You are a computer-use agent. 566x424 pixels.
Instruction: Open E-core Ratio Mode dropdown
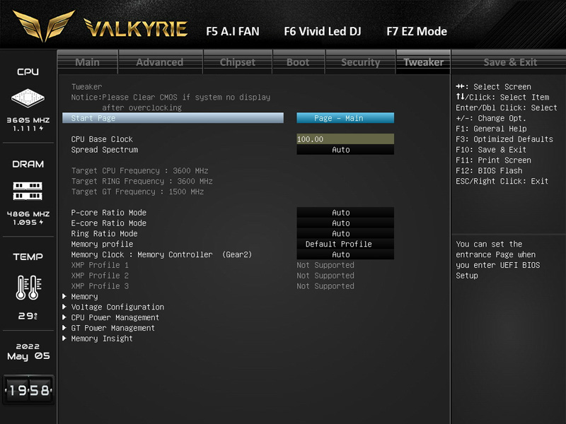(345, 223)
